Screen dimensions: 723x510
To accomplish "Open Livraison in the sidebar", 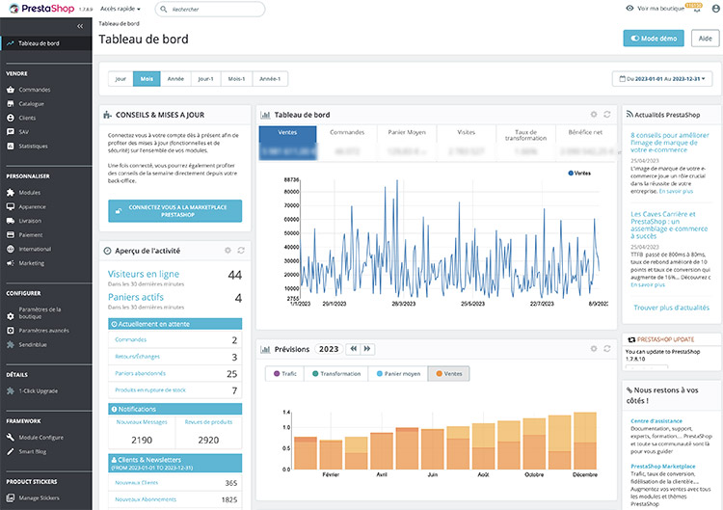I will (30, 221).
